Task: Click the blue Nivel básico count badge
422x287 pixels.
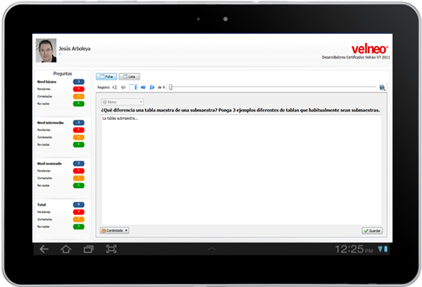Action: (78, 82)
